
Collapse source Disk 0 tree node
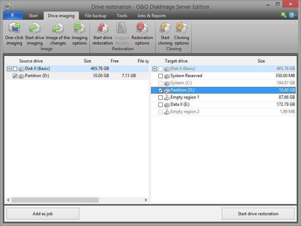pos(9,69)
